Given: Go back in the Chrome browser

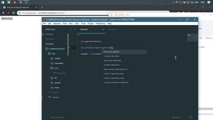Looking at the screenshot, I should pyautogui.click(x=3, y=13).
